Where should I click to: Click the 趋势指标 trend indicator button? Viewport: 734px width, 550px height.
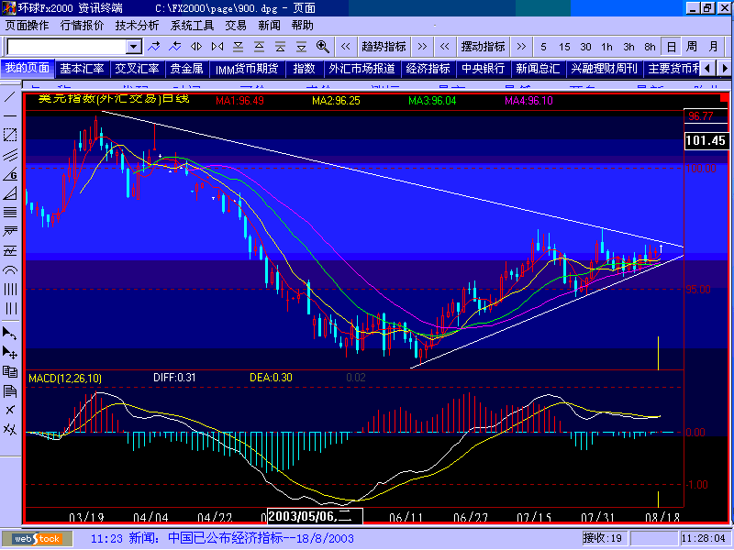[384, 47]
